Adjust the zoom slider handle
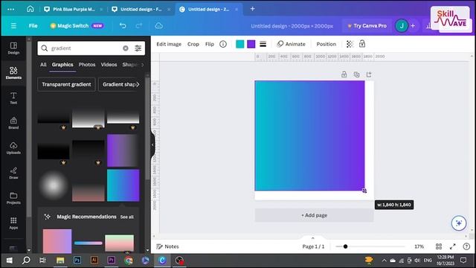 (x=345, y=246)
